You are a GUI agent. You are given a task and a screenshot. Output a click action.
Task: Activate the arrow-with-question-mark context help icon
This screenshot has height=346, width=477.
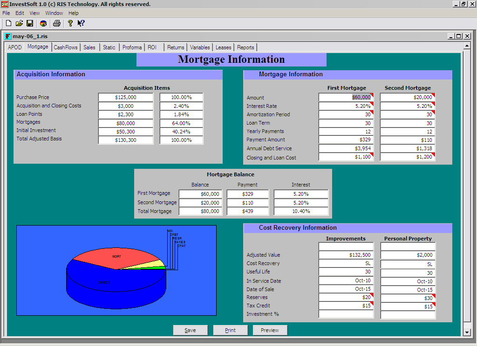81,23
